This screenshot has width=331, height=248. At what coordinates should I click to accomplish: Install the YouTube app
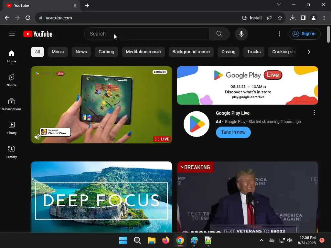point(252,18)
